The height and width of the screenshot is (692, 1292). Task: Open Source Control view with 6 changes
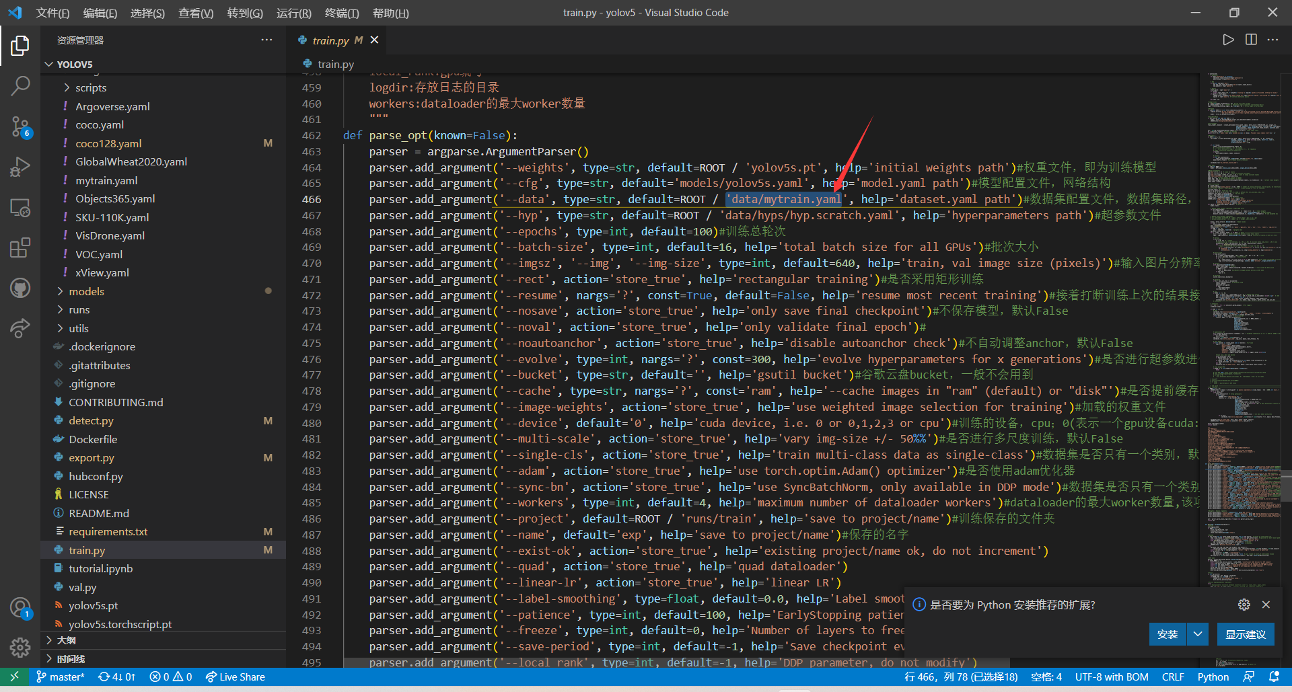tap(20, 126)
